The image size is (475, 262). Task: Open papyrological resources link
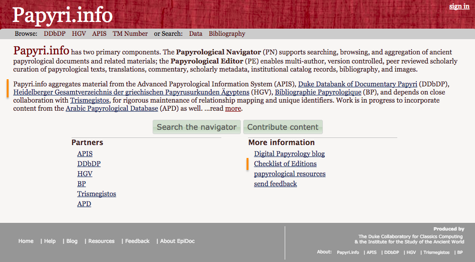pos(289,174)
